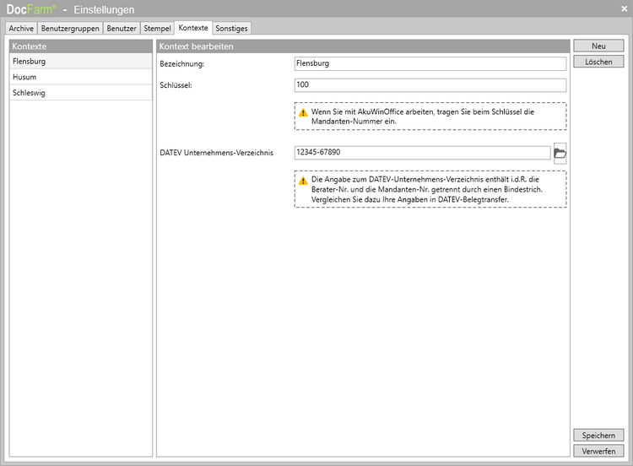The width and height of the screenshot is (633, 466).
Task: Click Löschen to delete the context
Action: coord(598,62)
